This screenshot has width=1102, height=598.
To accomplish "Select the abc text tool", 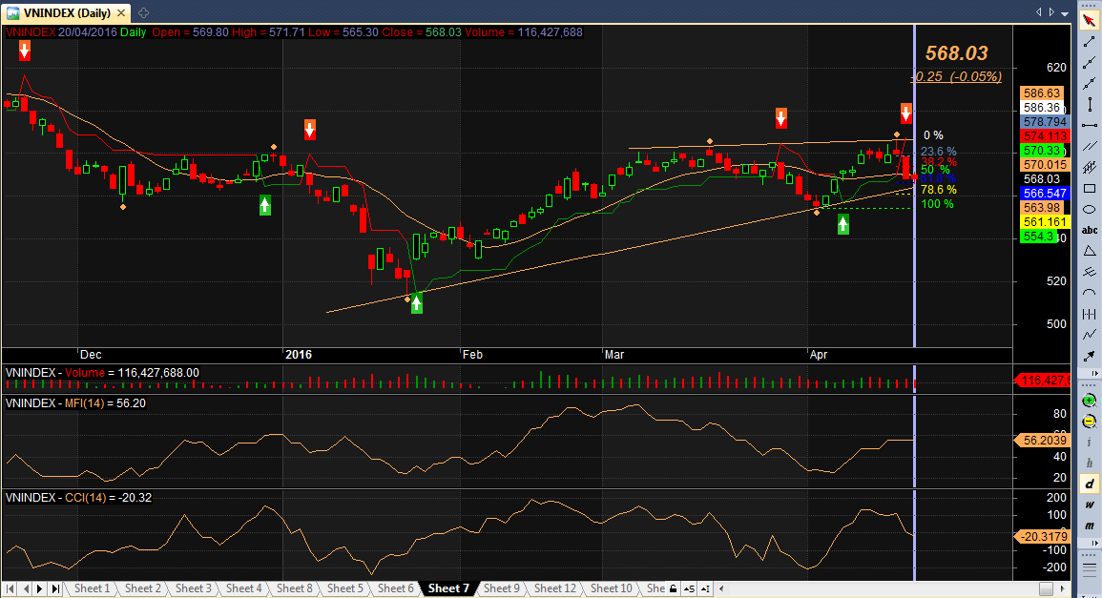I will click(x=1090, y=230).
